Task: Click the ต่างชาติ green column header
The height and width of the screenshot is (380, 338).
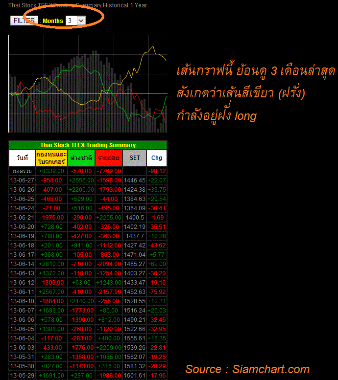Action: (81, 158)
